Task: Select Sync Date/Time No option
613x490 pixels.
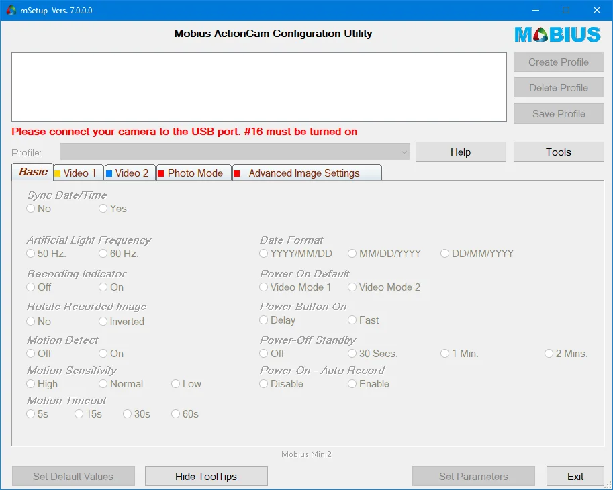Action: pyautogui.click(x=38, y=209)
